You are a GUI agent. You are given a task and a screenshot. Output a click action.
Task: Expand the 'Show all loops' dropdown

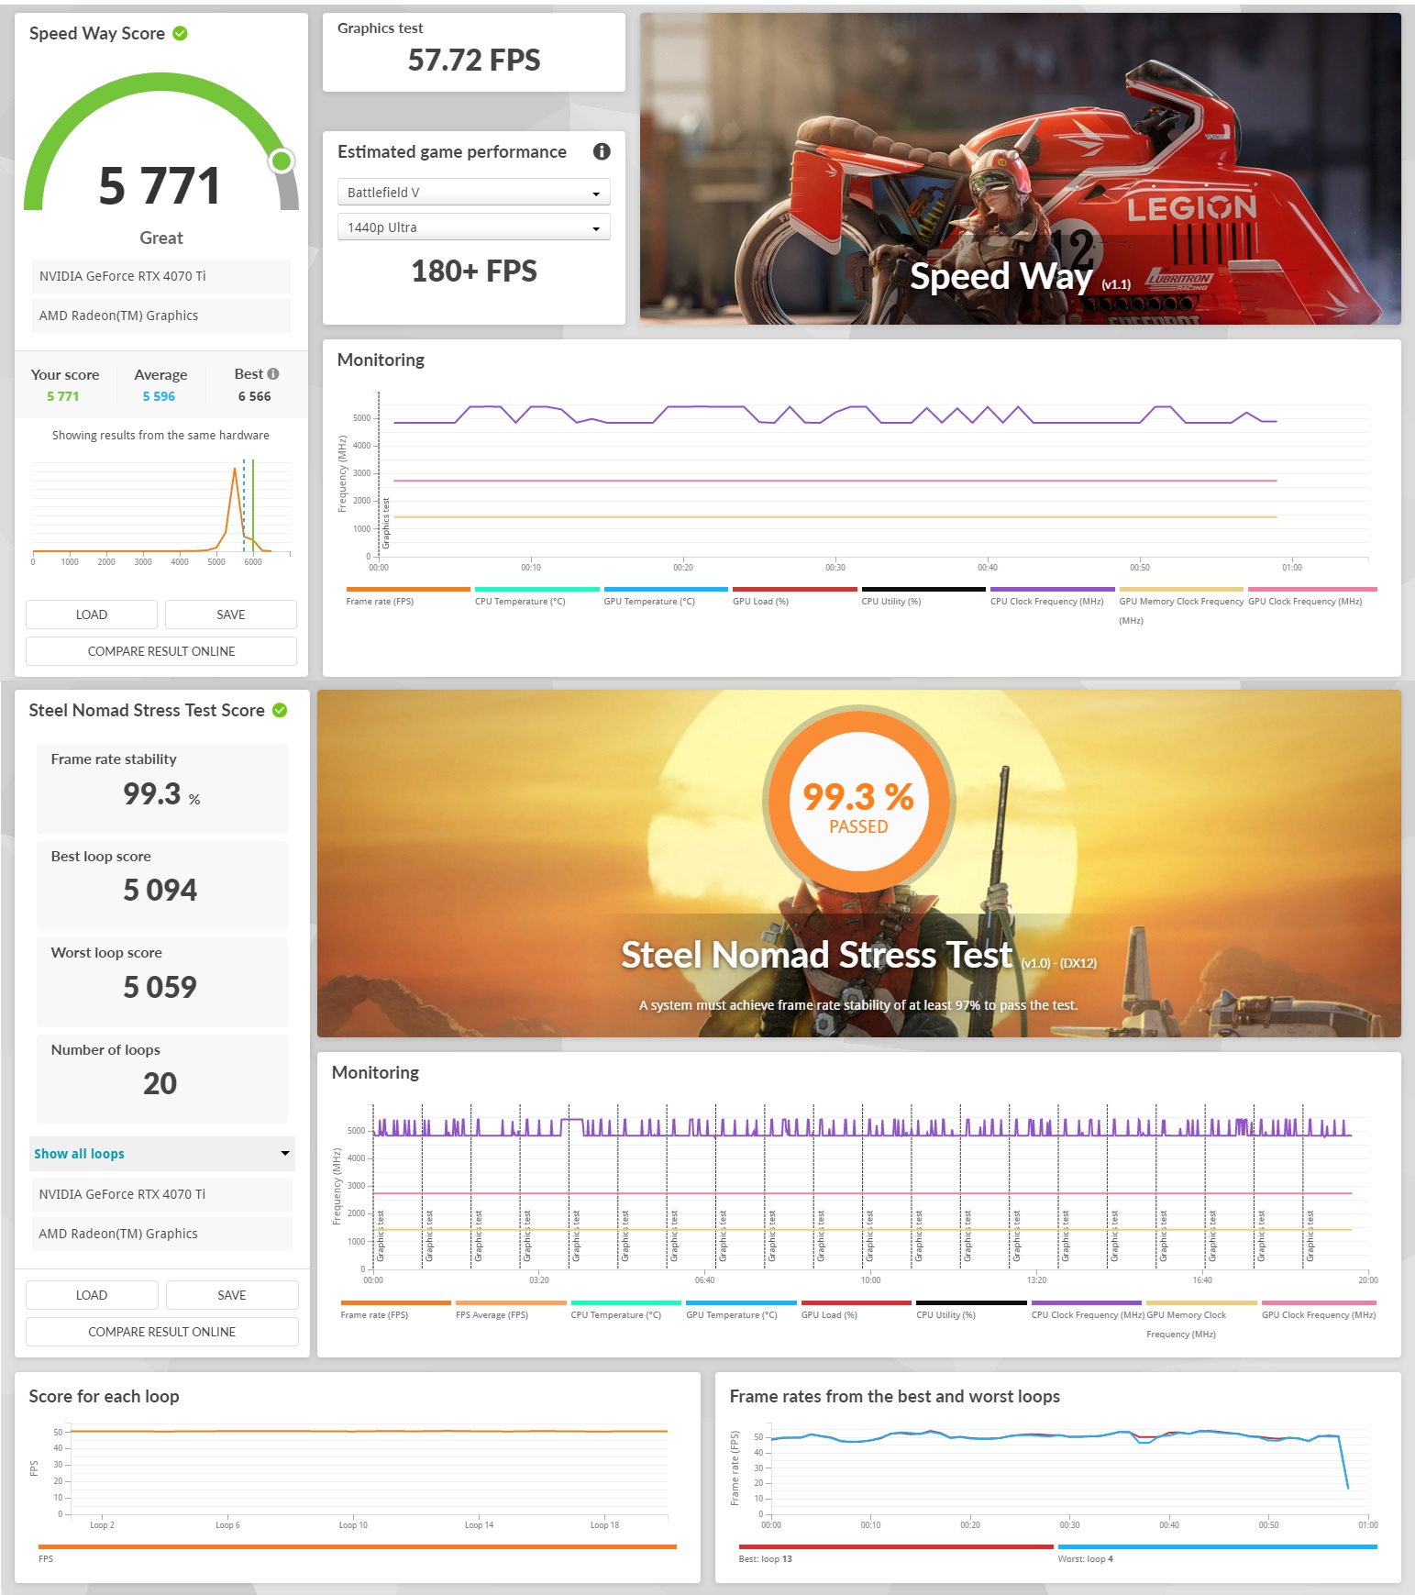(x=161, y=1153)
